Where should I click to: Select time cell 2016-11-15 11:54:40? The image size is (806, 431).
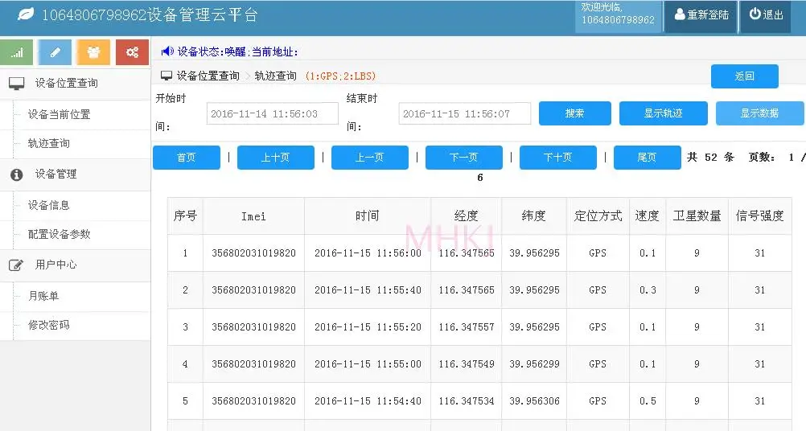[x=368, y=401]
